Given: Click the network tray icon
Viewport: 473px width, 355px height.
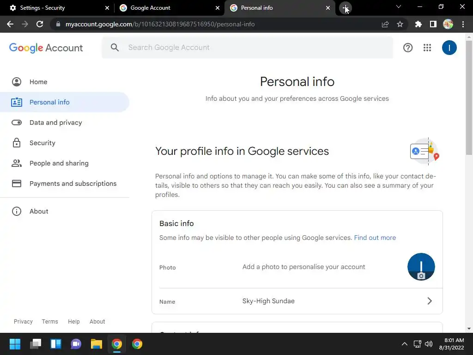Looking at the screenshot, I should [417, 344].
